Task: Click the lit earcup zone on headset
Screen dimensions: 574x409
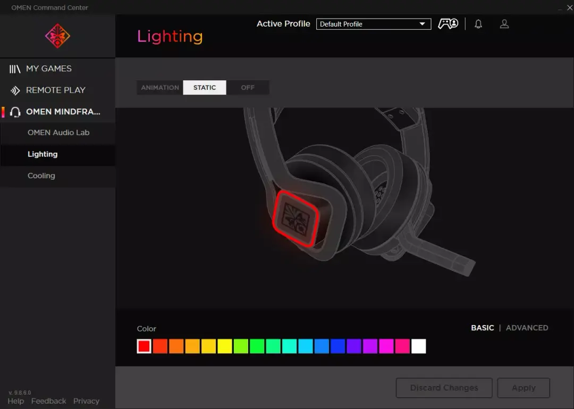Action: pyautogui.click(x=296, y=219)
